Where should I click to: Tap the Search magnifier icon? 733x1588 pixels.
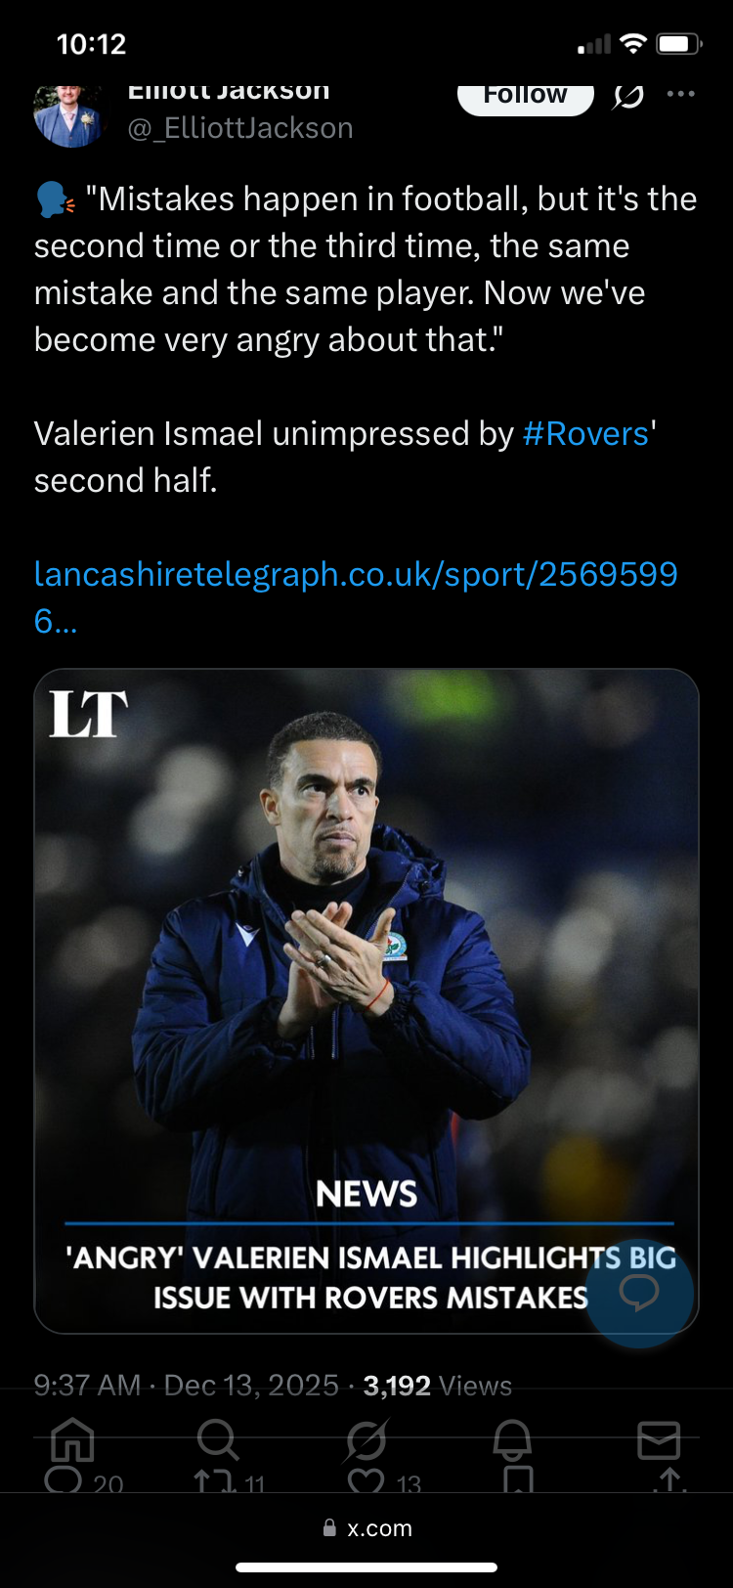(x=217, y=1438)
